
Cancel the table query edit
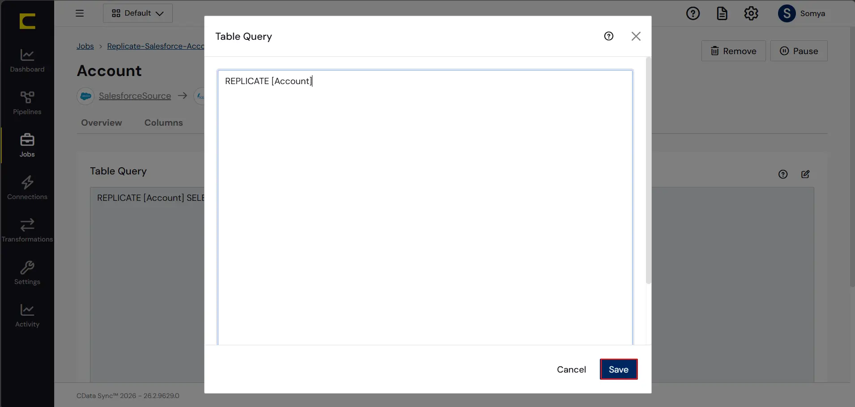tap(571, 369)
